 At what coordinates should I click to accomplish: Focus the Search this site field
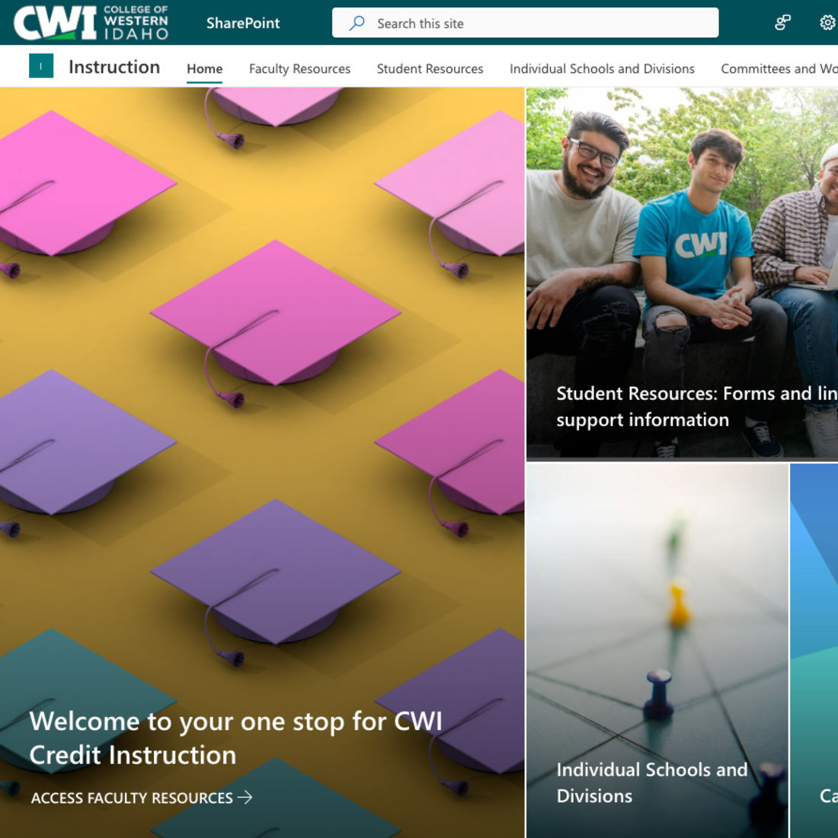[x=525, y=22]
